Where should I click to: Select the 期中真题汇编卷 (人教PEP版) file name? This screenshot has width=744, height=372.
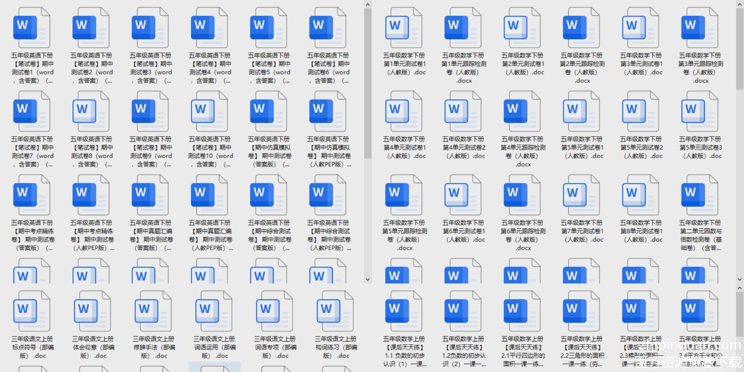[x=210, y=235]
